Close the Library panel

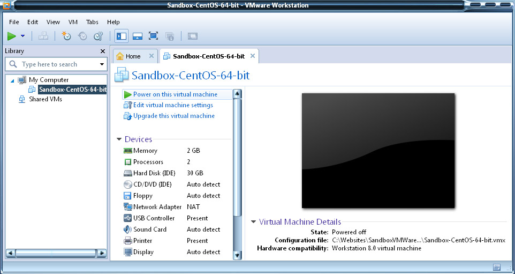coord(103,51)
